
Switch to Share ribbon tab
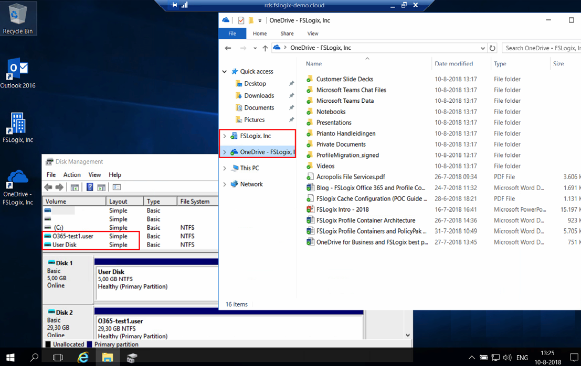pyautogui.click(x=287, y=34)
